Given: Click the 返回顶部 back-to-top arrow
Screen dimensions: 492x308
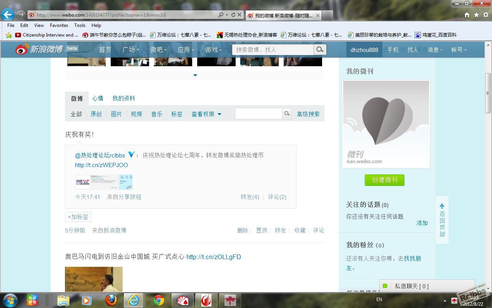Looking at the screenshot, I should (442, 220).
